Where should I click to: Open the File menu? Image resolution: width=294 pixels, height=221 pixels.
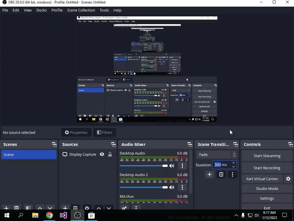click(x=5, y=10)
